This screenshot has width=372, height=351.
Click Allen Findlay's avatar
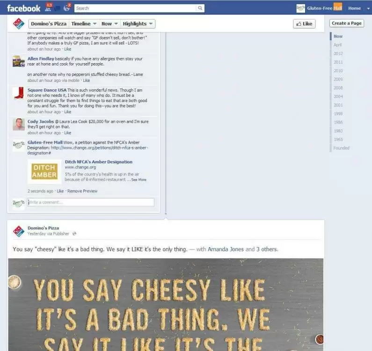(x=19, y=61)
